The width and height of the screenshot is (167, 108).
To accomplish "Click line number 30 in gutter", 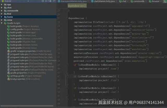I will 59,30.
